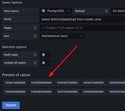The image size is (125, 111).
Task: Click the Include All option info icon
Action: (x=35, y=63)
